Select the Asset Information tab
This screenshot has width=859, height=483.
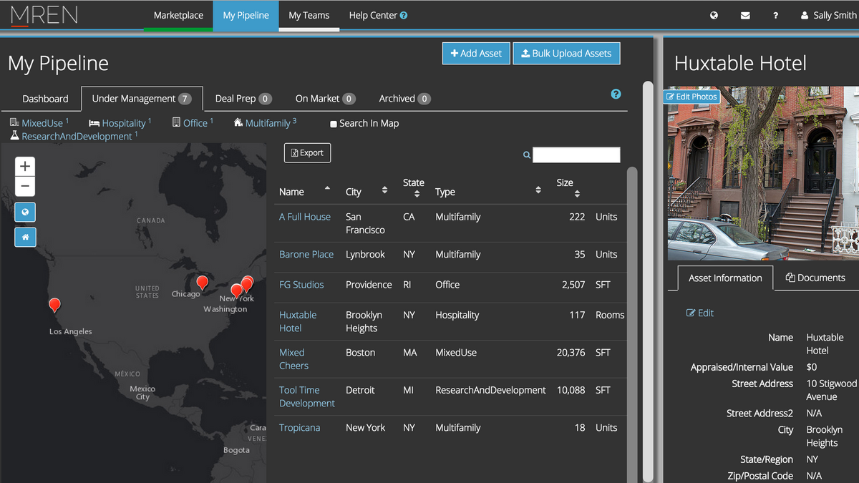click(725, 278)
